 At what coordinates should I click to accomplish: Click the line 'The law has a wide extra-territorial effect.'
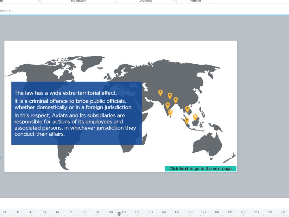[x=66, y=93]
